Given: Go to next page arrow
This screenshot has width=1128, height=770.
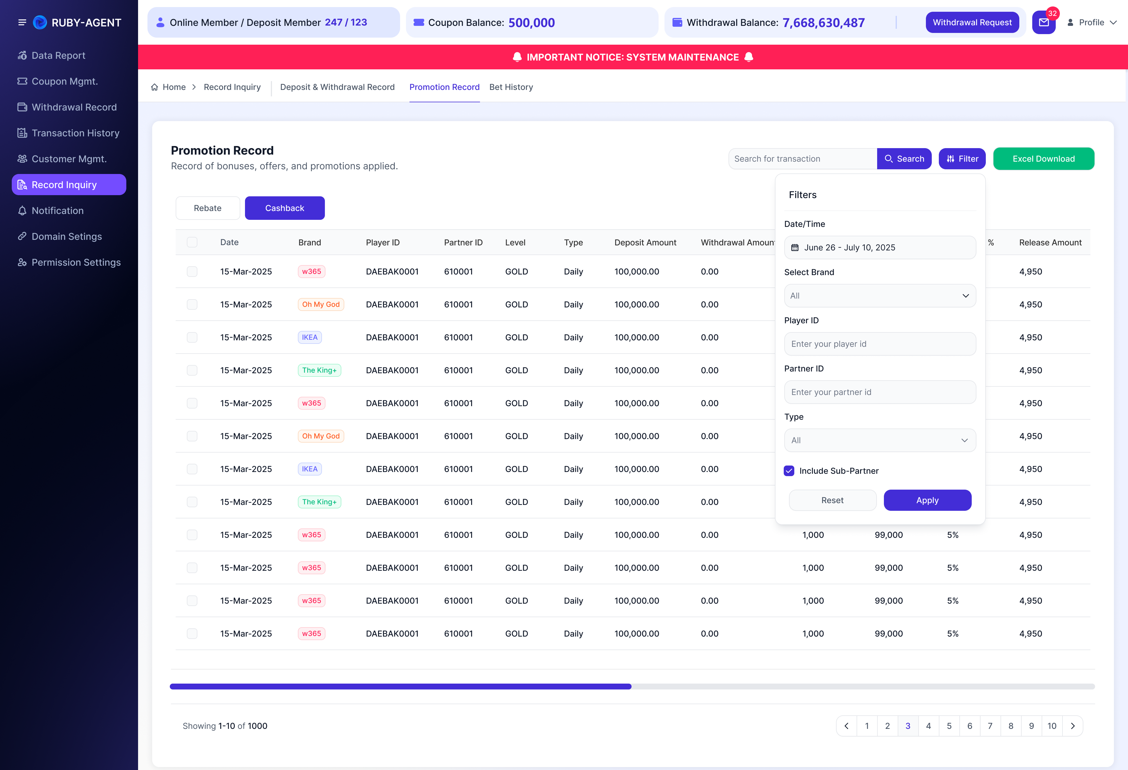Looking at the screenshot, I should 1073,726.
